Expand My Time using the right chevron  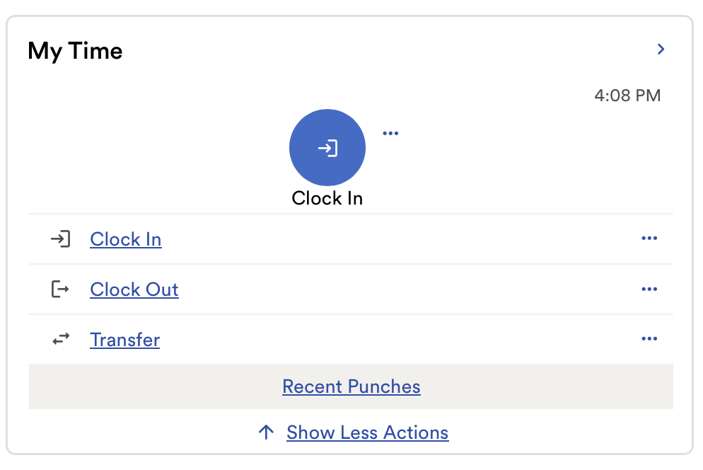661,50
